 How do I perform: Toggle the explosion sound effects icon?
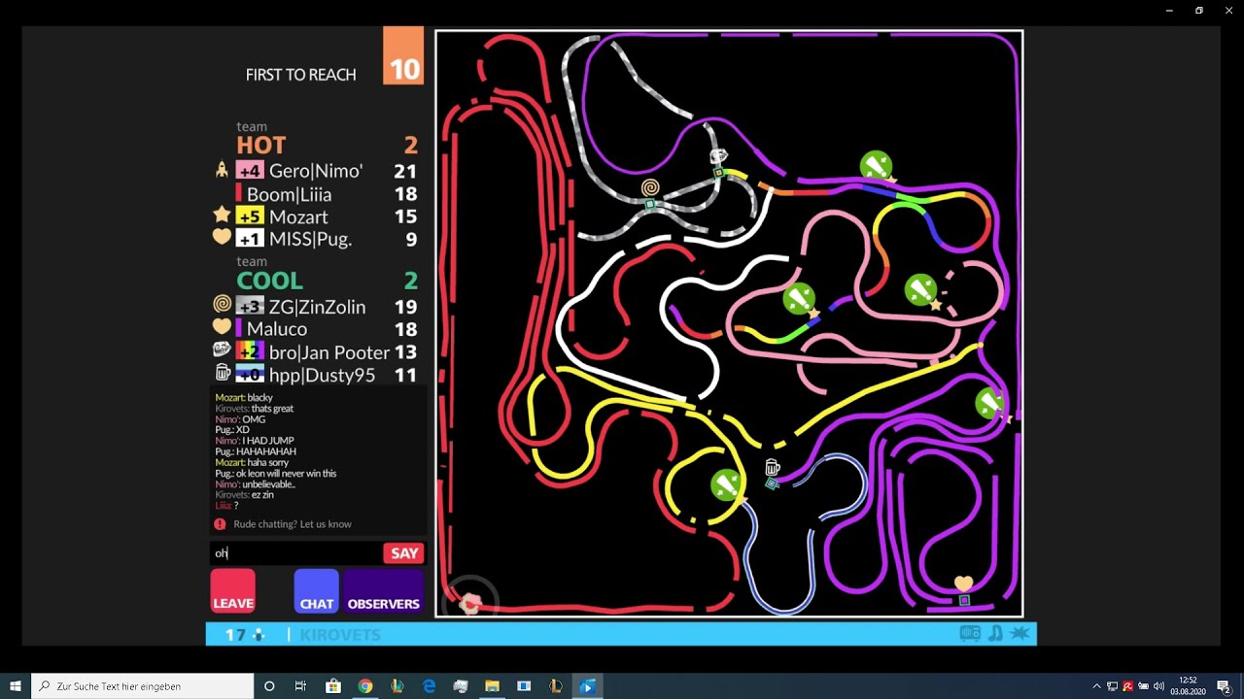(x=1020, y=634)
